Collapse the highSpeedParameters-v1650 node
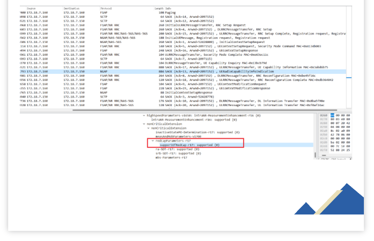Viewport: 374px width, 241px height. (x=144, y=115)
